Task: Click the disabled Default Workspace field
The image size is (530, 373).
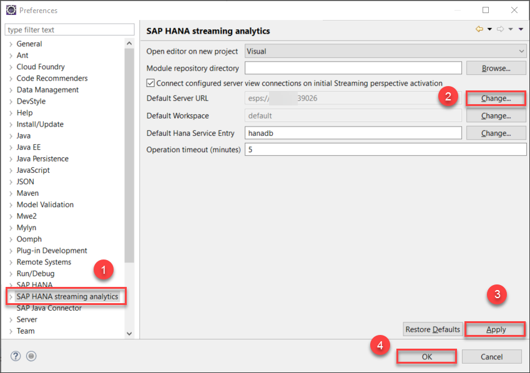Action: click(x=353, y=116)
